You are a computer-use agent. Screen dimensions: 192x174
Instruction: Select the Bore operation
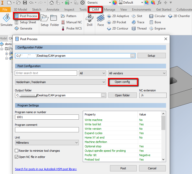155,22
